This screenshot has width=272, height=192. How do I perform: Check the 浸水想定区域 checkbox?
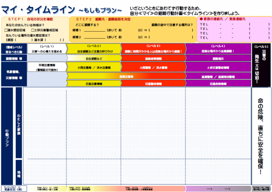pos(5,30)
